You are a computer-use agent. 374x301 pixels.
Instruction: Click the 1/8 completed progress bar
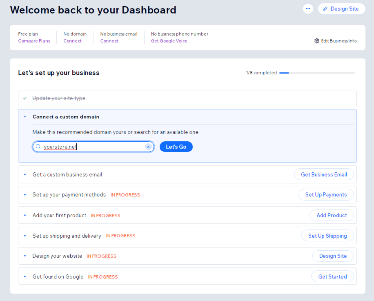(x=317, y=73)
